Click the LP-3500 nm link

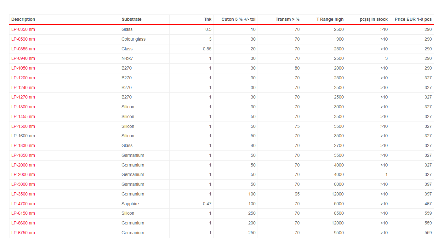point(23,194)
